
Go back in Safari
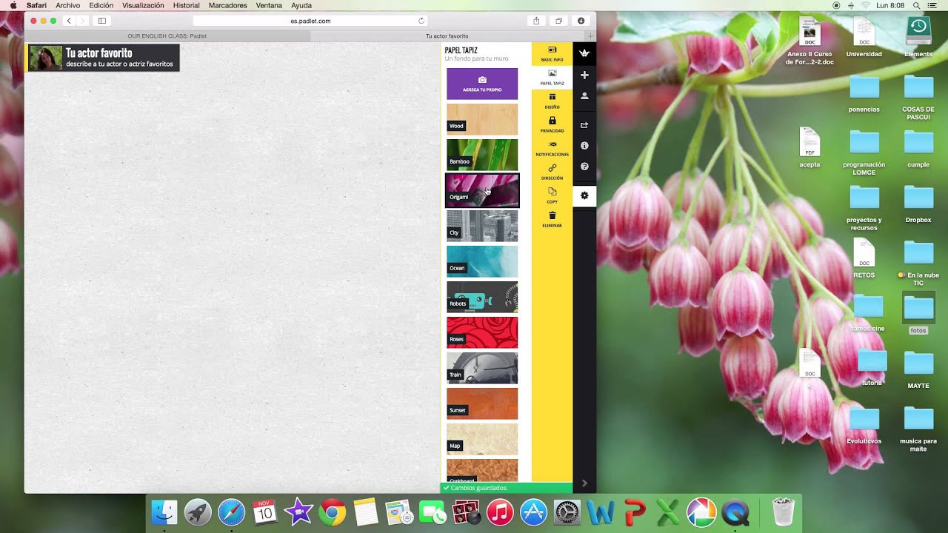(69, 21)
